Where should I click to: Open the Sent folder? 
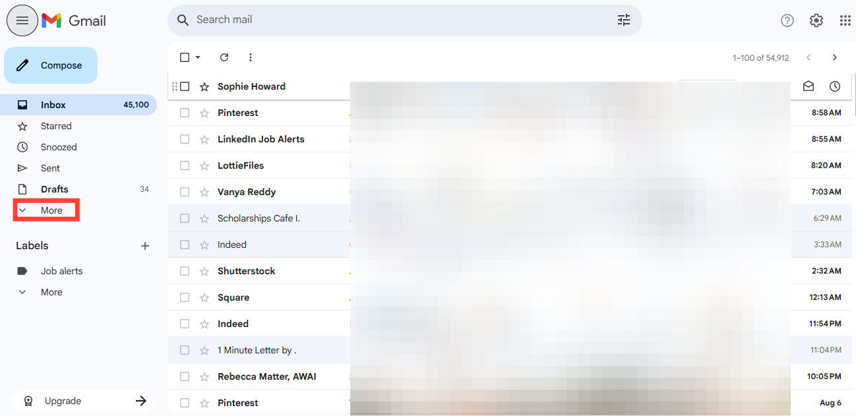pos(50,168)
